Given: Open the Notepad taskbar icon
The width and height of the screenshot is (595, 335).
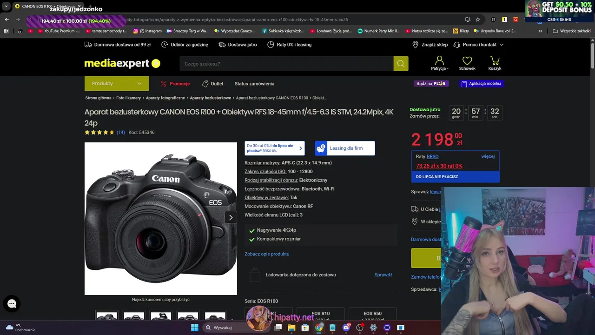Looking at the screenshot, I should (332, 328).
